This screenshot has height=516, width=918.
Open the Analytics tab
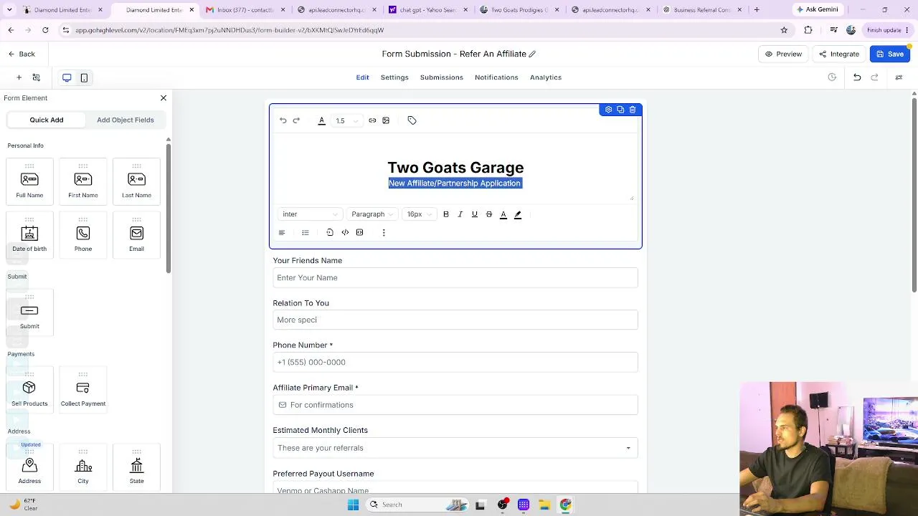[546, 77]
